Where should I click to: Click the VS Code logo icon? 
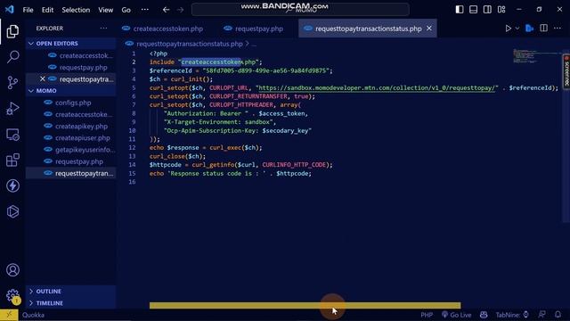pyautogui.click(x=10, y=10)
